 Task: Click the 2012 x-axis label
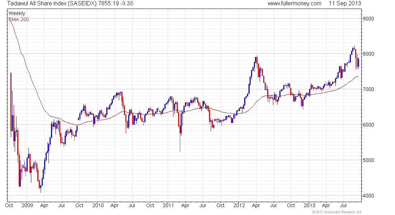point(239,205)
